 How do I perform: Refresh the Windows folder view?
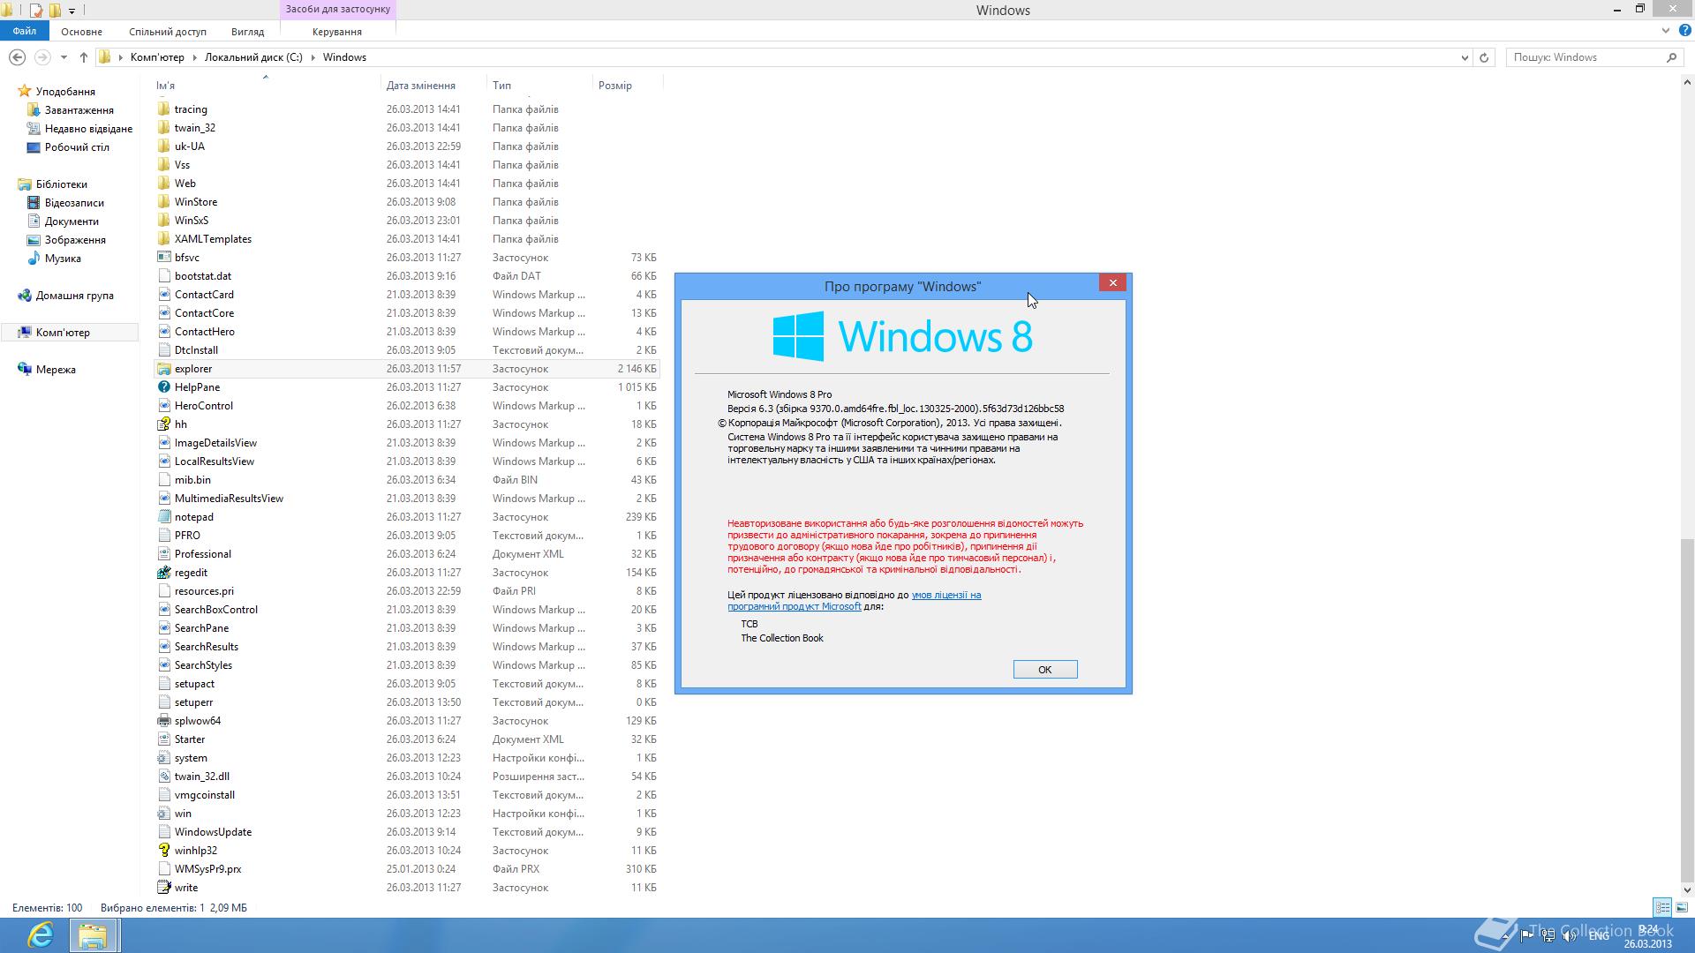(x=1484, y=57)
